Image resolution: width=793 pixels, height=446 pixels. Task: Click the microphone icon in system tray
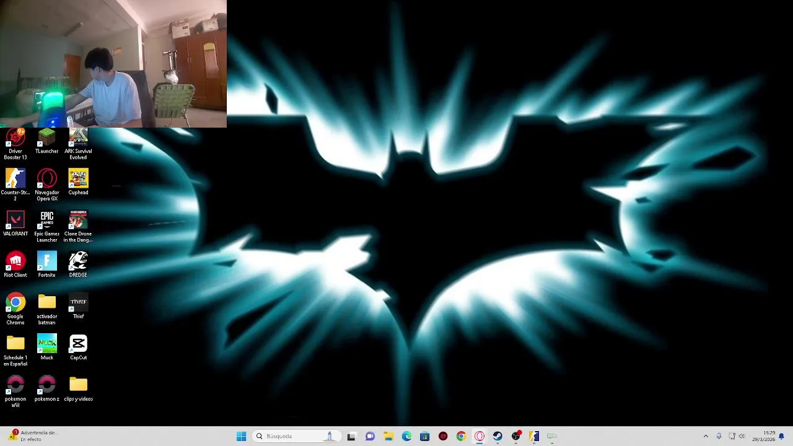coord(719,436)
